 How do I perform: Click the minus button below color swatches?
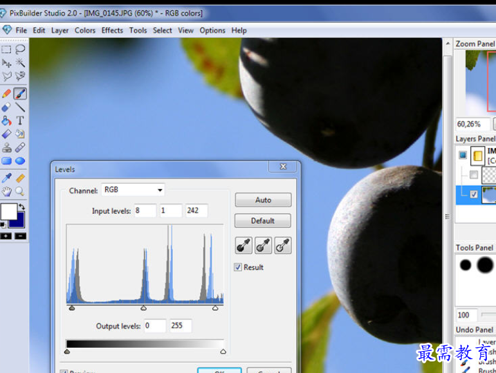[21, 236]
